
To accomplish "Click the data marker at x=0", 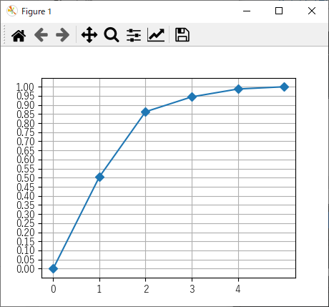I will [x=53, y=269].
